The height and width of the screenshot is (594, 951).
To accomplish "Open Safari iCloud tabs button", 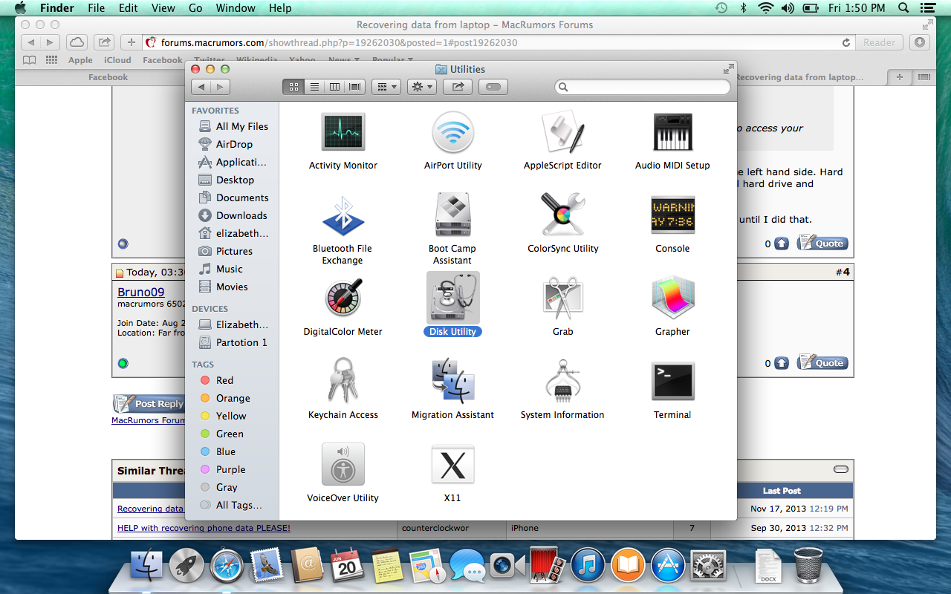I will click(x=76, y=42).
